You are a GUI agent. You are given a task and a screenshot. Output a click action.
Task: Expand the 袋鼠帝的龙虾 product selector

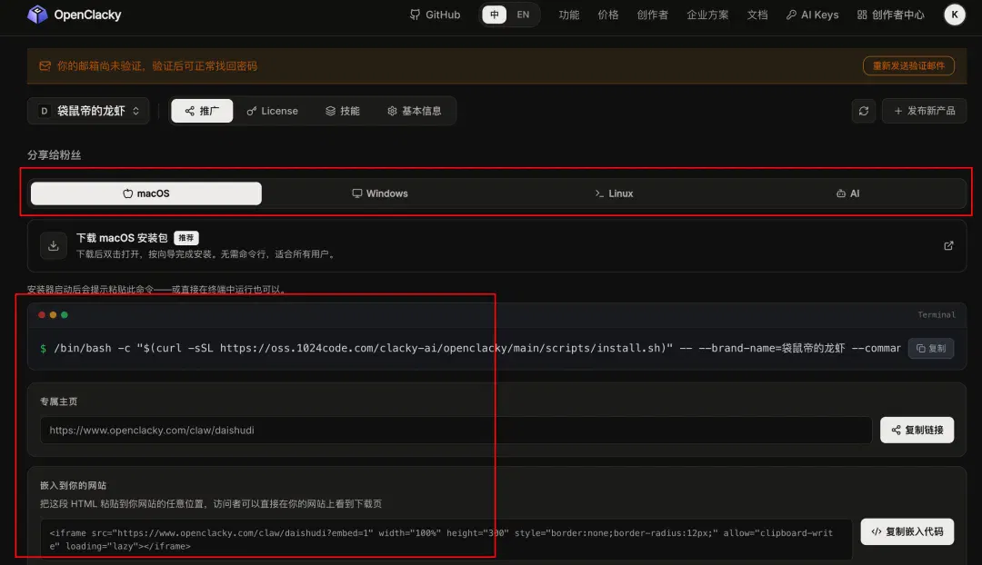coord(88,111)
